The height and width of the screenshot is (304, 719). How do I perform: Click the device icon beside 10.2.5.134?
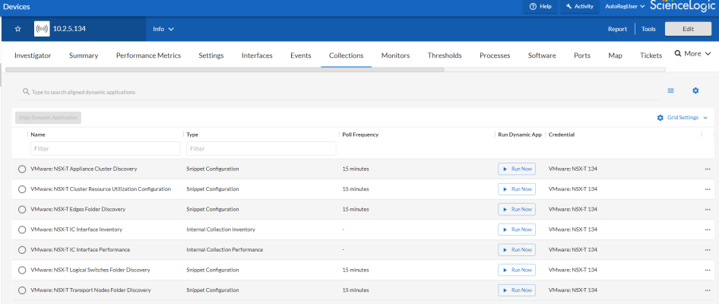pyautogui.click(x=42, y=29)
